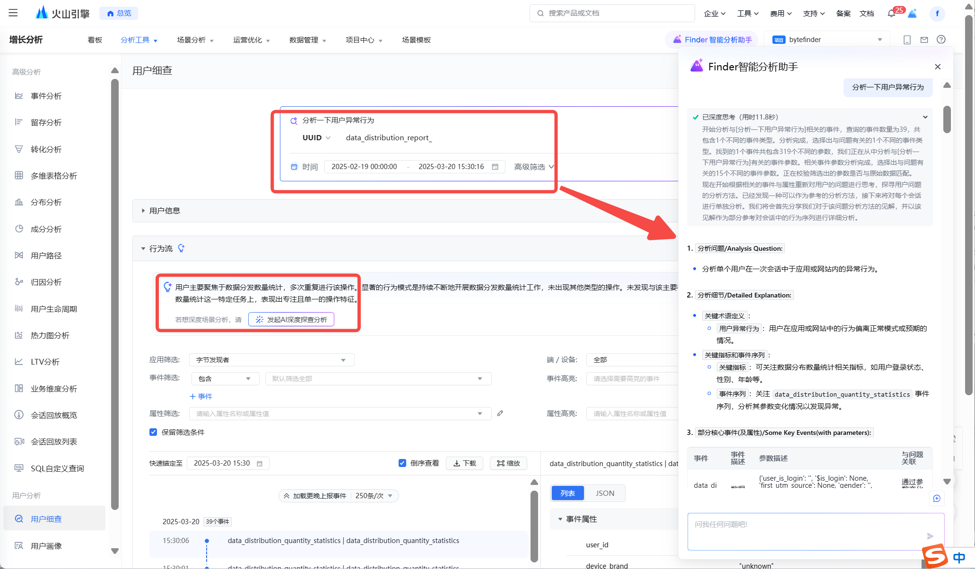
Task: Click the Finder 智能分析助手 button
Action: point(712,40)
